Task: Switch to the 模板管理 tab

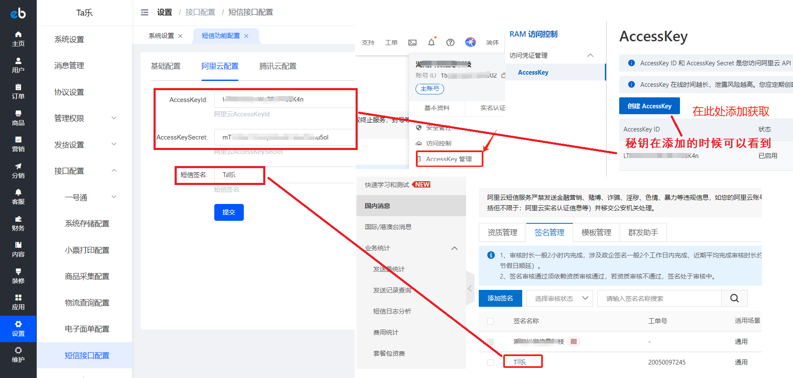Action: [596, 233]
